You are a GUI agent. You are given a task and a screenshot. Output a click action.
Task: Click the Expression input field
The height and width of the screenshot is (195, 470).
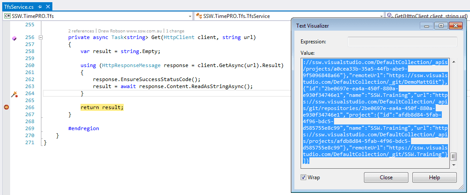pos(402,42)
